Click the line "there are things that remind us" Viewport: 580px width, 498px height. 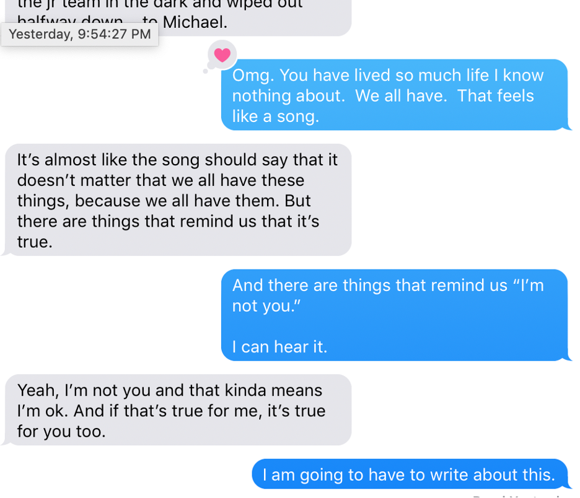(168, 221)
